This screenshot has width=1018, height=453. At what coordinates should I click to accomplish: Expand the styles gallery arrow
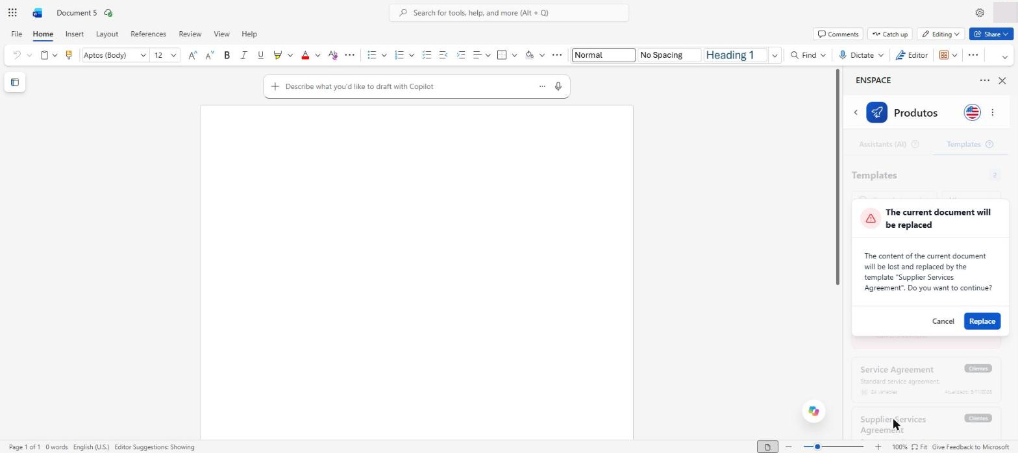(775, 55)
